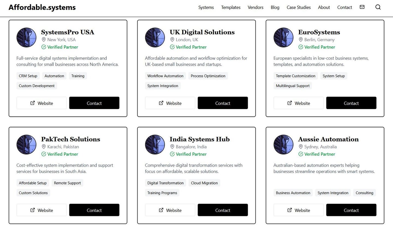Click location pin icon beside Karachi, Pakistan
Image resolution: width=393 pixels, height=225 pixels.
(x=43, y=146)
